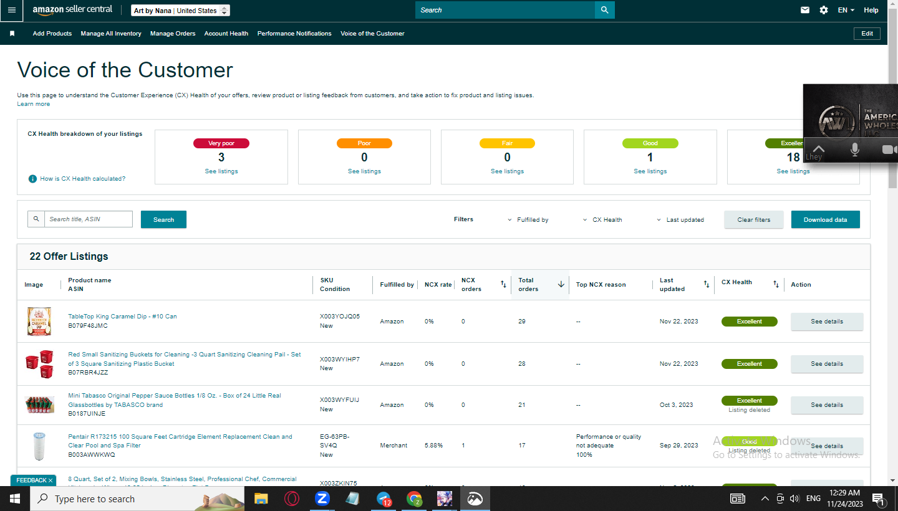Image resolution: width=898 pixels, height=511 pixels.
Task: Open Voice of the Customer menu item
Action: click(372, 34)
